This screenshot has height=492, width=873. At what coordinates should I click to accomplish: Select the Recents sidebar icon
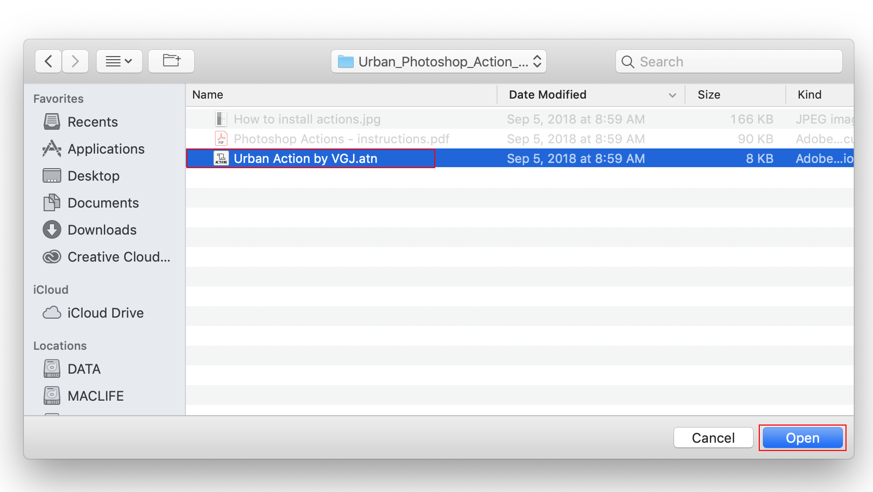(x=92, y=121)
